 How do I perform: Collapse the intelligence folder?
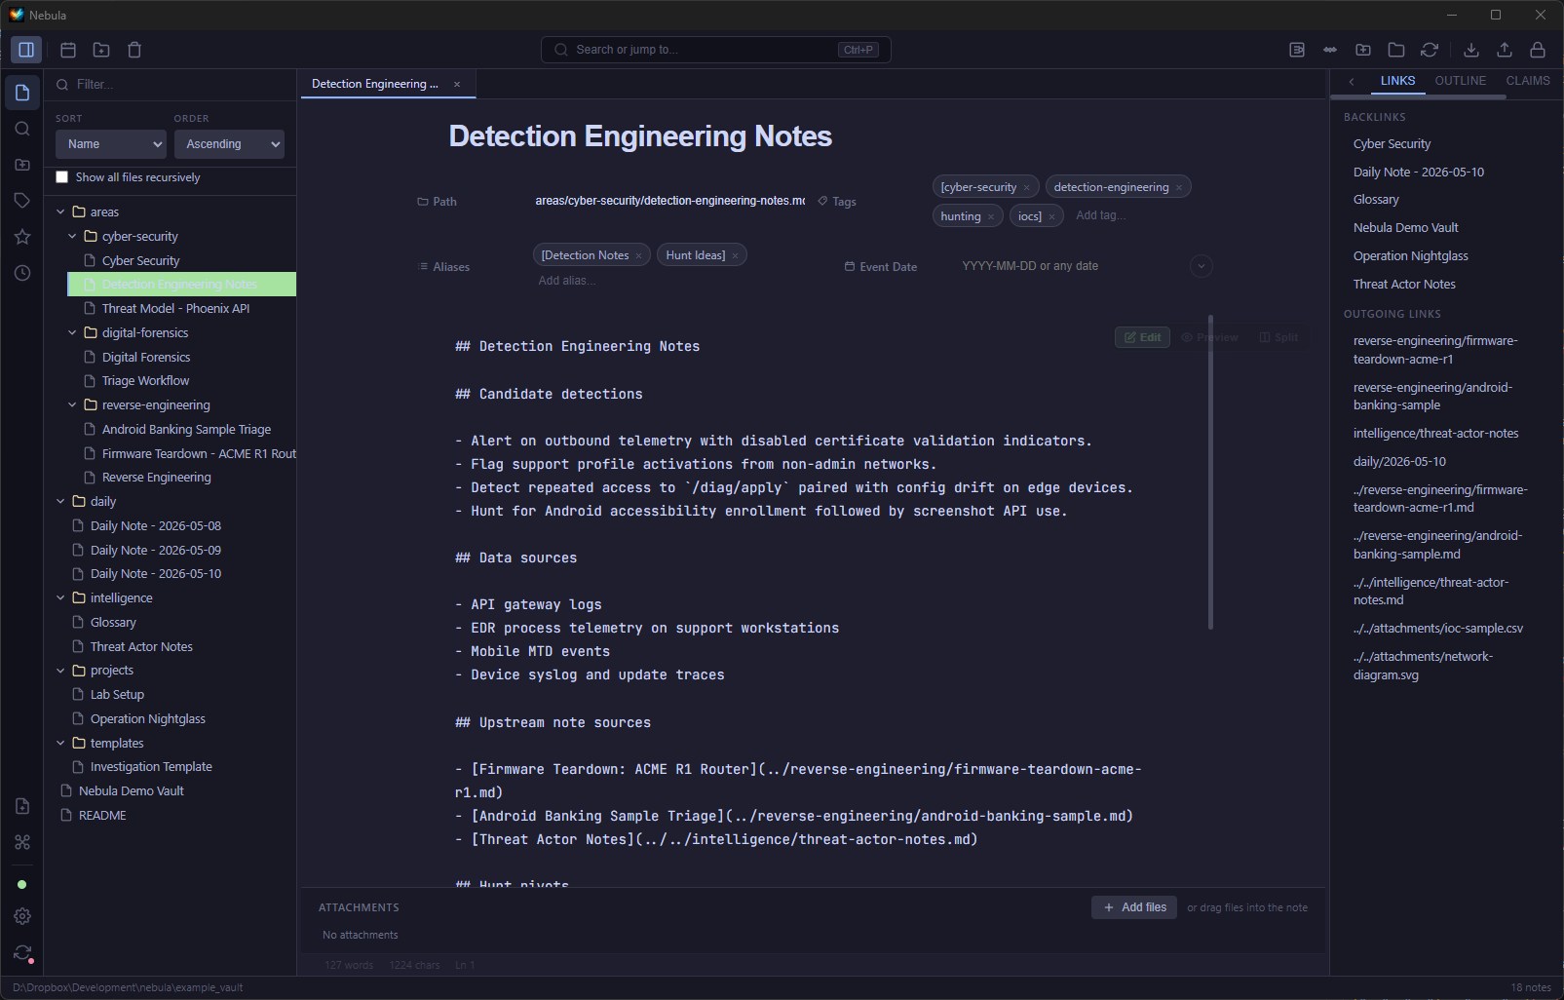click(x=60, y=597)
